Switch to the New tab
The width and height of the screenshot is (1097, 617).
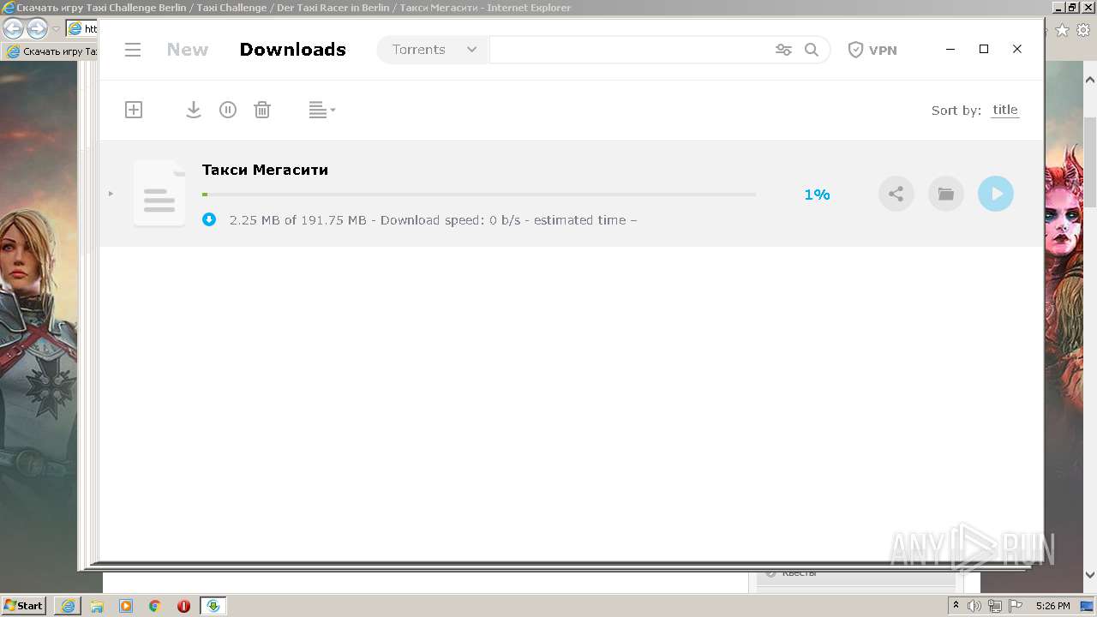(x=188, y=50)
